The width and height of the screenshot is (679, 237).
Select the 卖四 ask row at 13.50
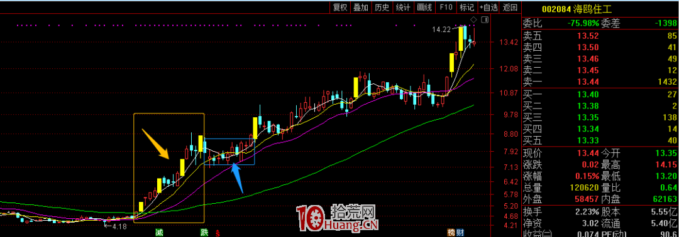coord(600,48)
